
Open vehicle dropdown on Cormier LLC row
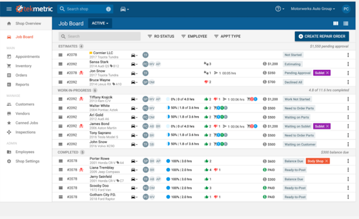(x=134, y=56)
